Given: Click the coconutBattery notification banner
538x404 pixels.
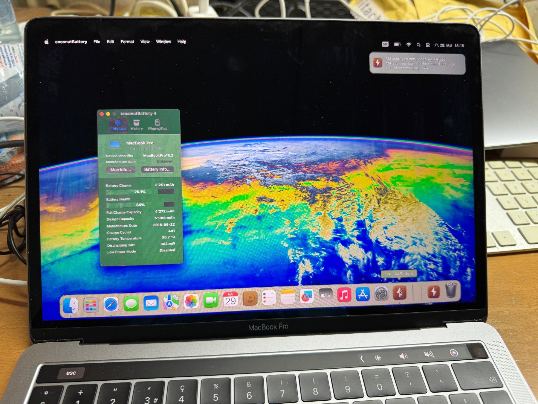Looking at the screenshot, I should point(417,63).
